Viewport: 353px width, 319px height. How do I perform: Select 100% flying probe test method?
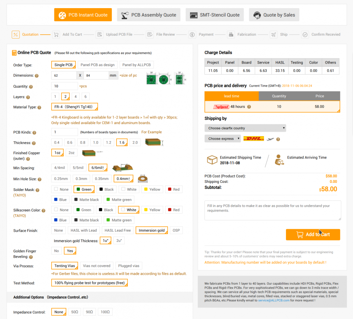click(90, 283)
